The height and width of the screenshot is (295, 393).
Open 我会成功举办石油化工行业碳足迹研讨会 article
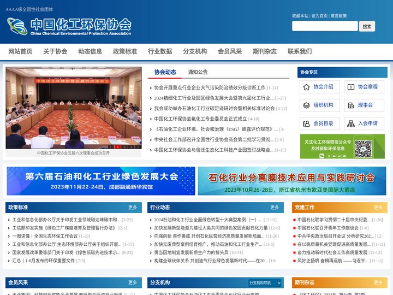[215, 108]
